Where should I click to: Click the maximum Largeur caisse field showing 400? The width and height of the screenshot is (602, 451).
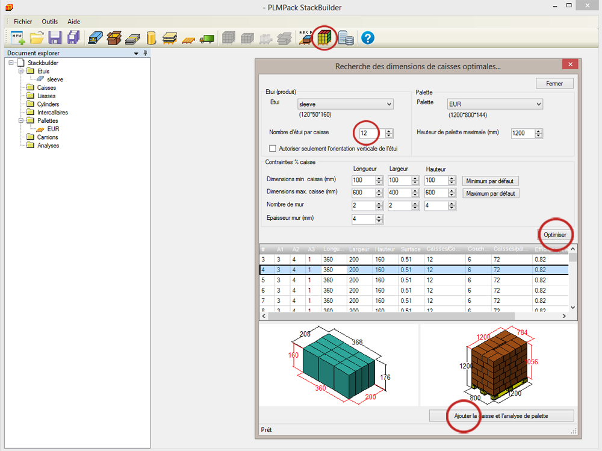coord(400,193)
